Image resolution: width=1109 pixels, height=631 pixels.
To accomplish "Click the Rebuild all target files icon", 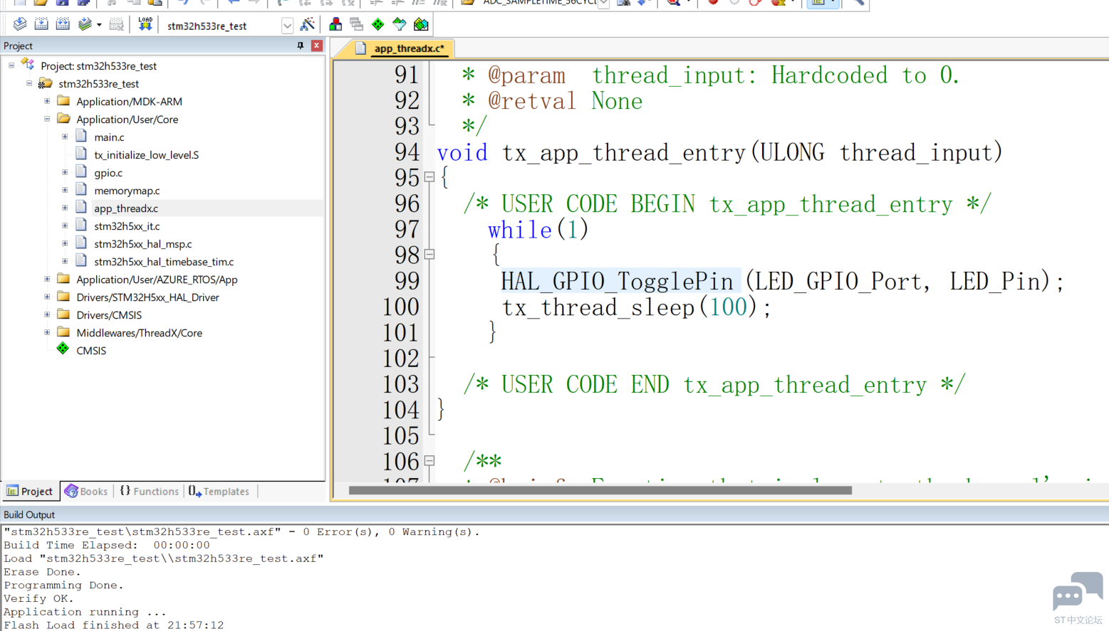I will pos(63,25).
